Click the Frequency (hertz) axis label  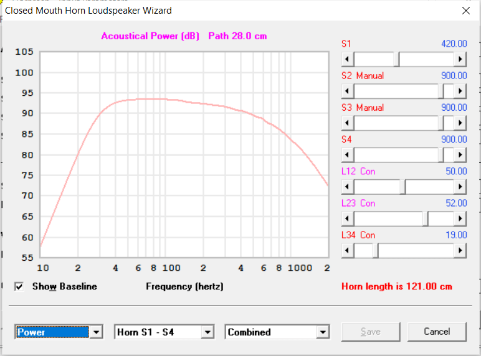point(184,286)
